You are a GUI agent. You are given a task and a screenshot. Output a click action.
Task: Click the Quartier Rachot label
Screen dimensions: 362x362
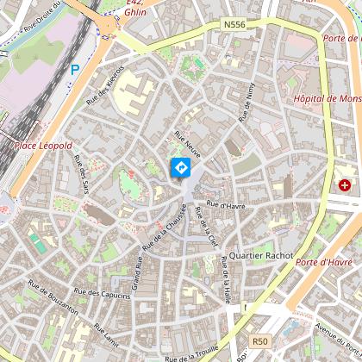[x=261, y=255]
